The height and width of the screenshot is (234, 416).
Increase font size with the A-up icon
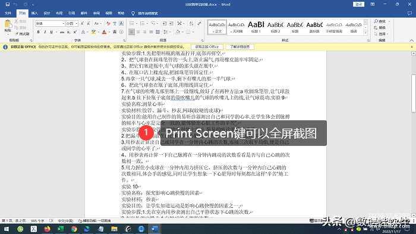(x=82, y=23)
